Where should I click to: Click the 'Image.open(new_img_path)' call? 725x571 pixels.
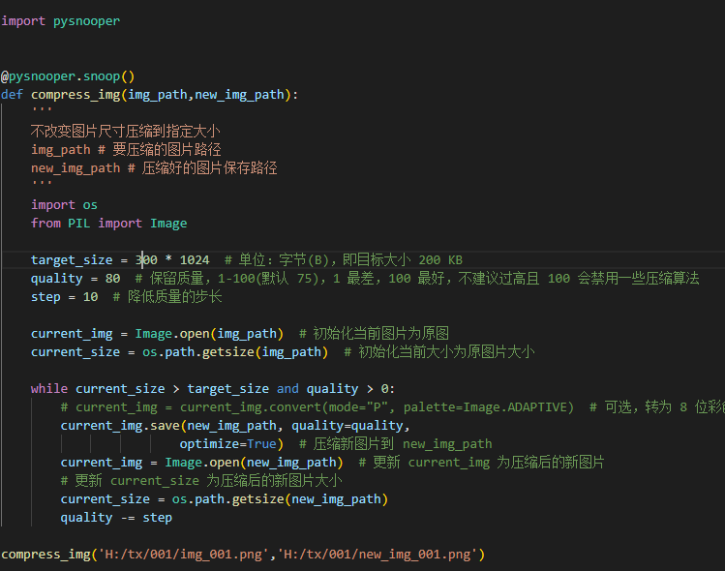tap(254, 463)
